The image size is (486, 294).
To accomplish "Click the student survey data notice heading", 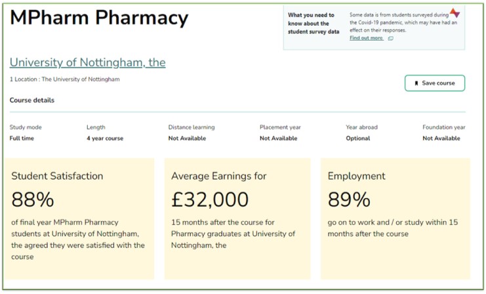I will click(311, 22).
